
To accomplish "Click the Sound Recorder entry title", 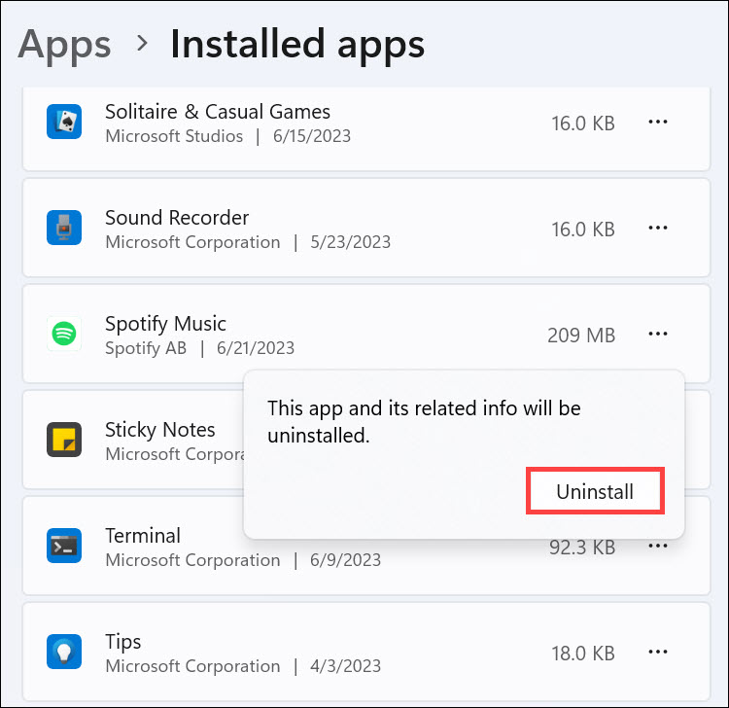I will tap(177, 218).
